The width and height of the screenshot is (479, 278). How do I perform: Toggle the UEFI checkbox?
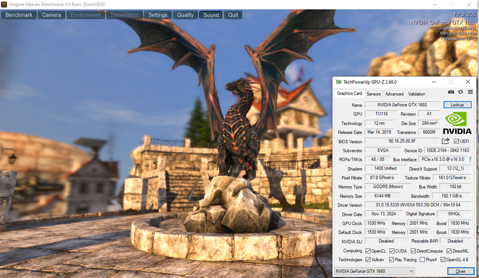[456, 141]
